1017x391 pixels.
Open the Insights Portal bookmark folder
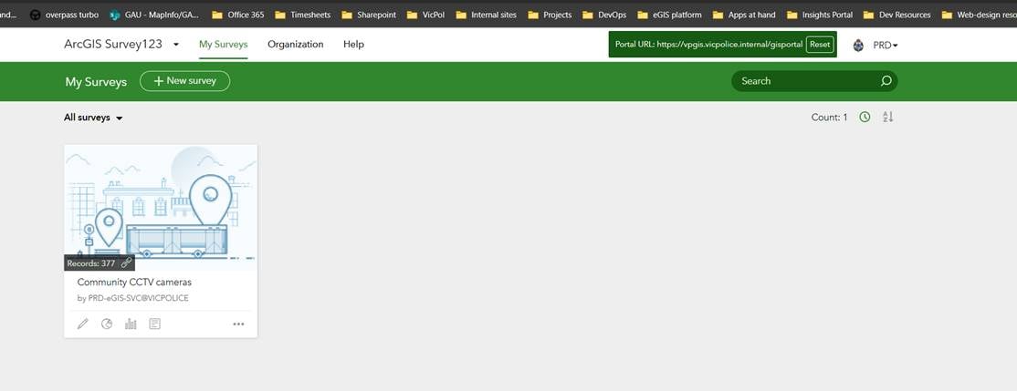point(820,15)
